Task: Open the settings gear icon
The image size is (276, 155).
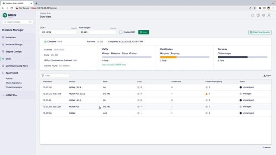Action: [x=263, y=15]
